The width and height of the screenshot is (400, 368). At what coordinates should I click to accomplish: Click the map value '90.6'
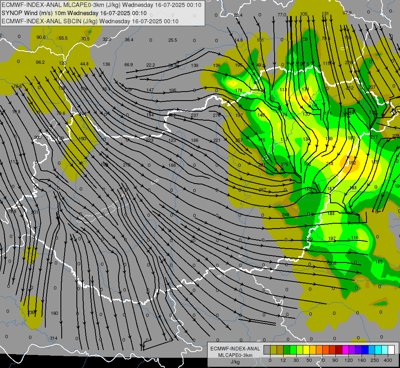point(41,37)
